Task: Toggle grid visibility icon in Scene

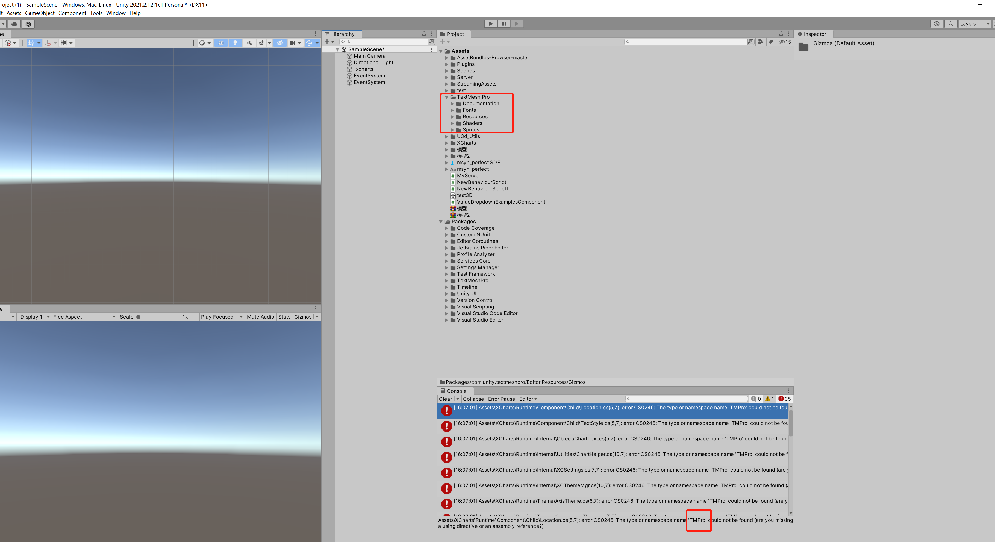Action: coord(31,43)
